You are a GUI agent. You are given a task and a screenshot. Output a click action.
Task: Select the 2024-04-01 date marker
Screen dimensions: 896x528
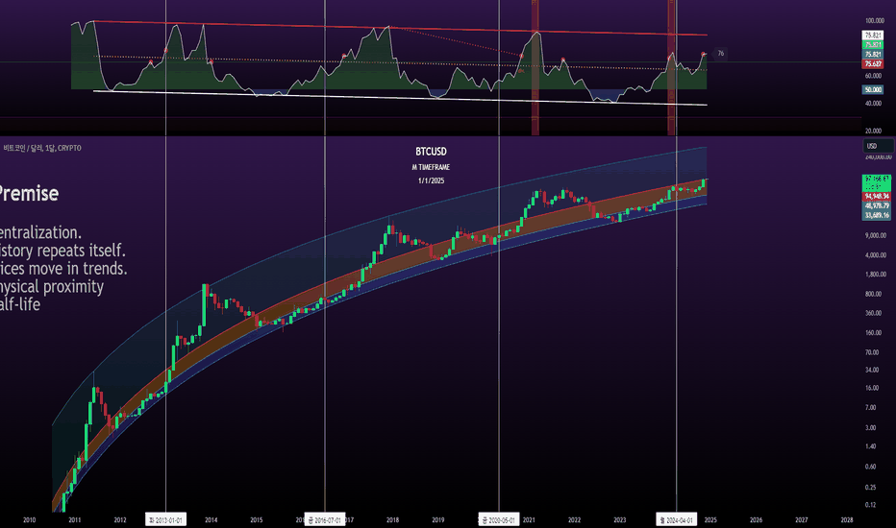point(676,520)
